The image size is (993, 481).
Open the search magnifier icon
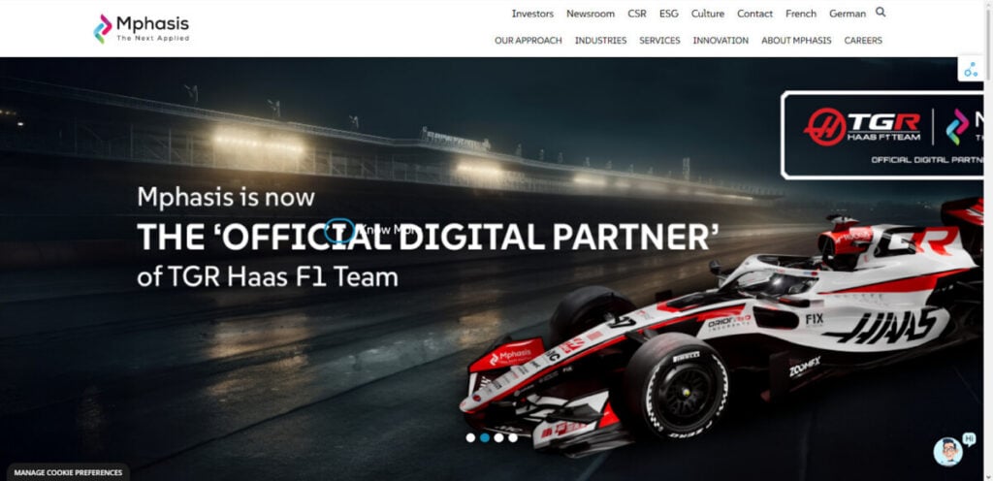coord(881,12)
